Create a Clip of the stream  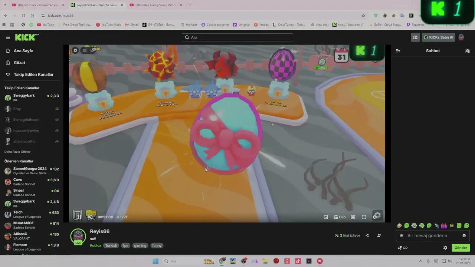(340, 217)
